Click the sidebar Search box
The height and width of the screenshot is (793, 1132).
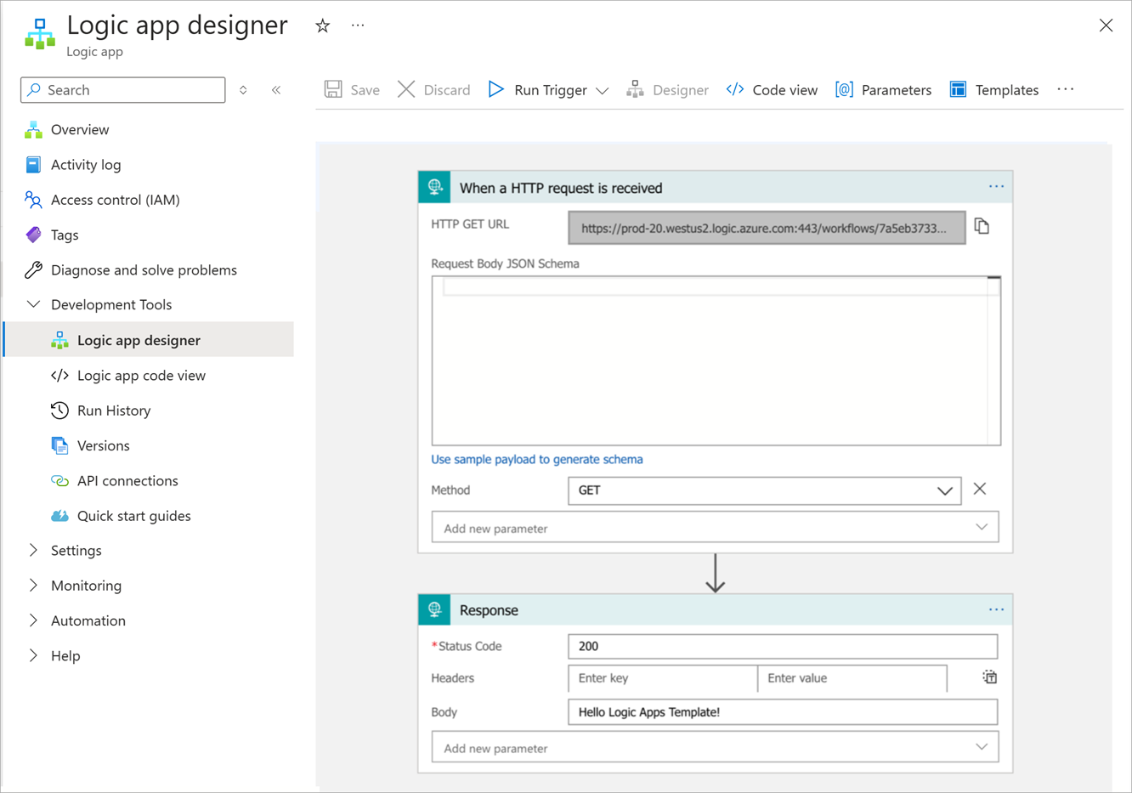(x=123, y=90)
